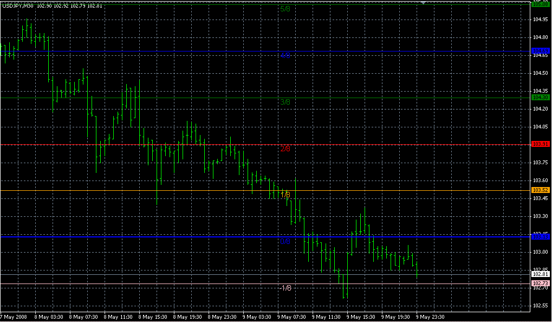Select the blue 4/8 level label
This screenshot has height=322, width=552.
pyautogui.click(x=285, y=56)
